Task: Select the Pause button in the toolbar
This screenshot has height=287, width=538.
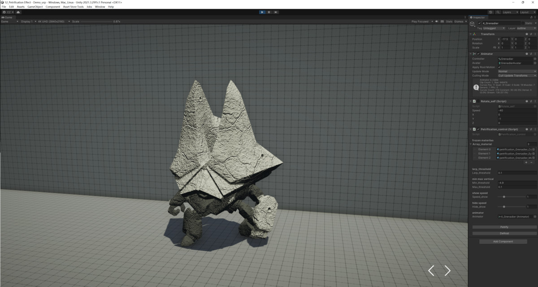Action: [x=269, y=12]
